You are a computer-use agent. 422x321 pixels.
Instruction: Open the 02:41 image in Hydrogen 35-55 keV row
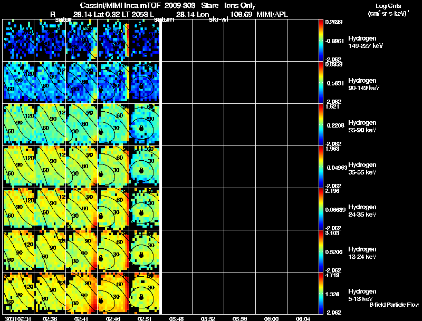82,167
